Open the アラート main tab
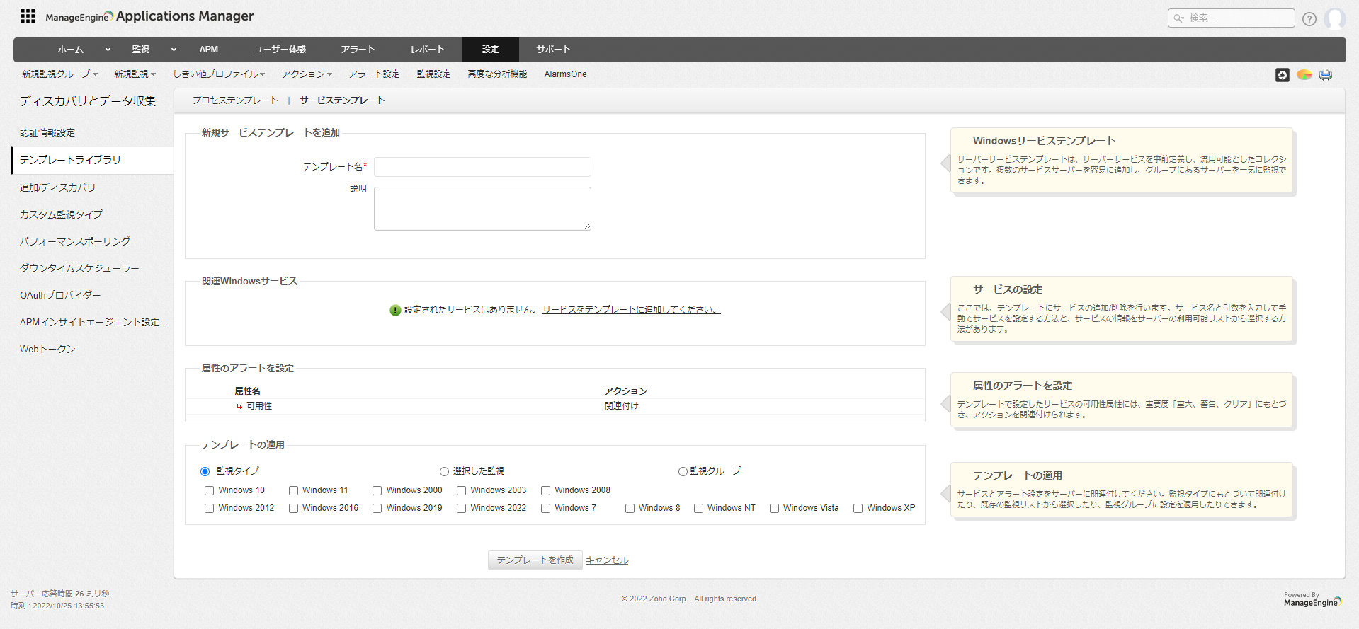 point(358,50)
